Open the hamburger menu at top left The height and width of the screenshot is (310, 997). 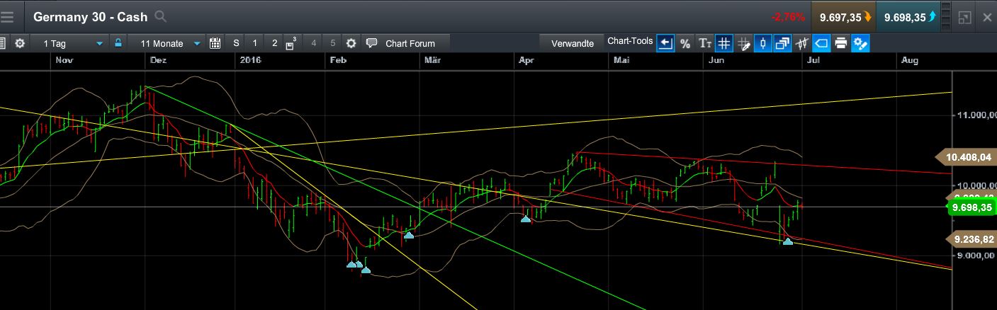(7, 17)
